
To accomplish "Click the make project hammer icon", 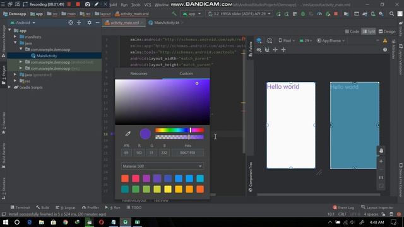I will click(174, 14).
